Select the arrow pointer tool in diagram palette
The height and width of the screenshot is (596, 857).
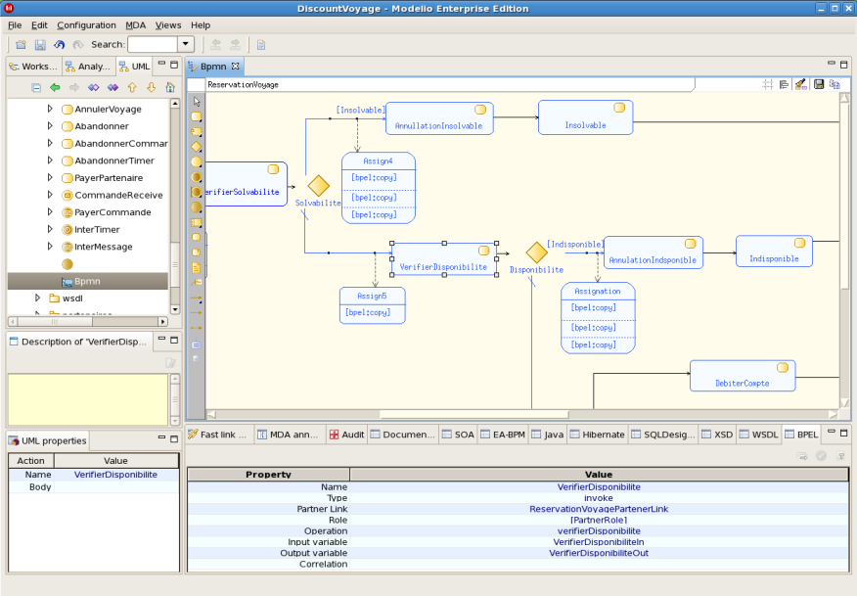pos(197,102)
